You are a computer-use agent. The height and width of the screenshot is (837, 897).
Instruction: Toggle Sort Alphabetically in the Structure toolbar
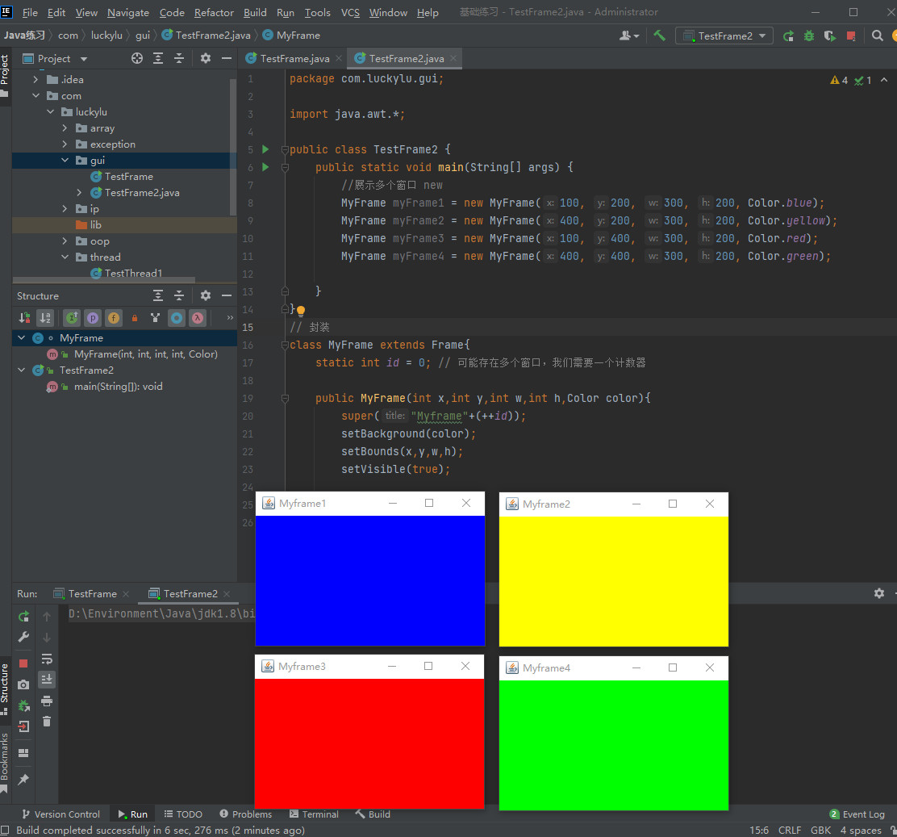coord(46,318)
